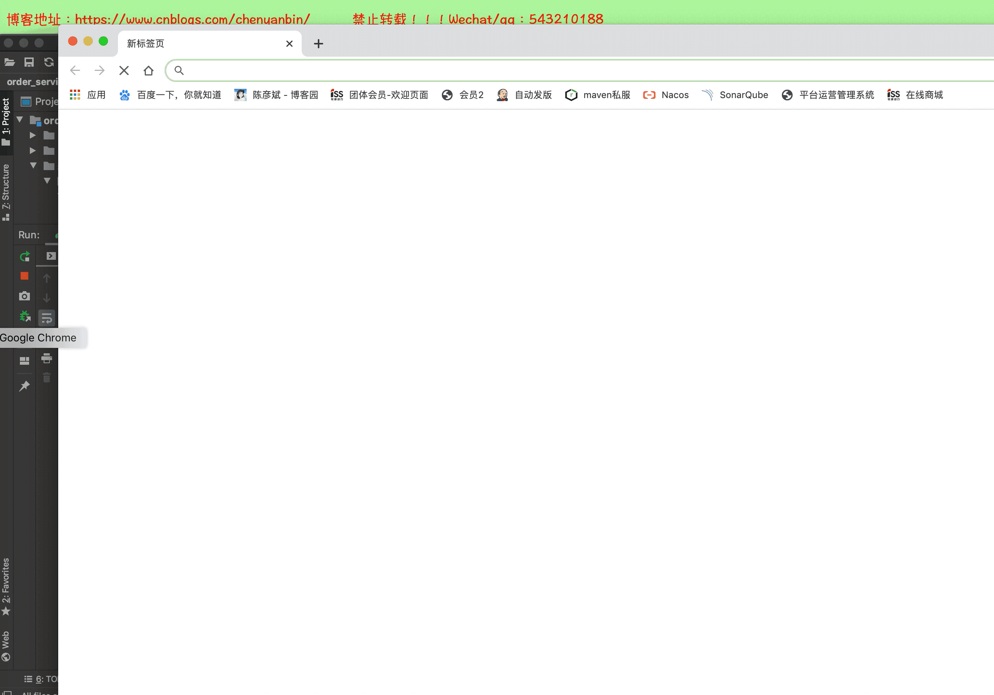Image resolution: width=994 pixels, height=695 pixels.
Task: Go to Chrome home page icon
Action: click(149, 70)
